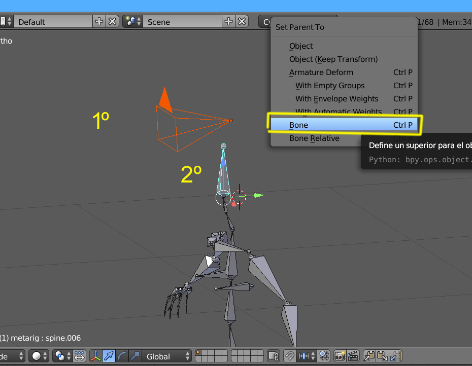Paste flipped pose with the third clipboard icon
The height and width of the screenshot is (366, 472).
pyautogui.click(x=395, y=356)
